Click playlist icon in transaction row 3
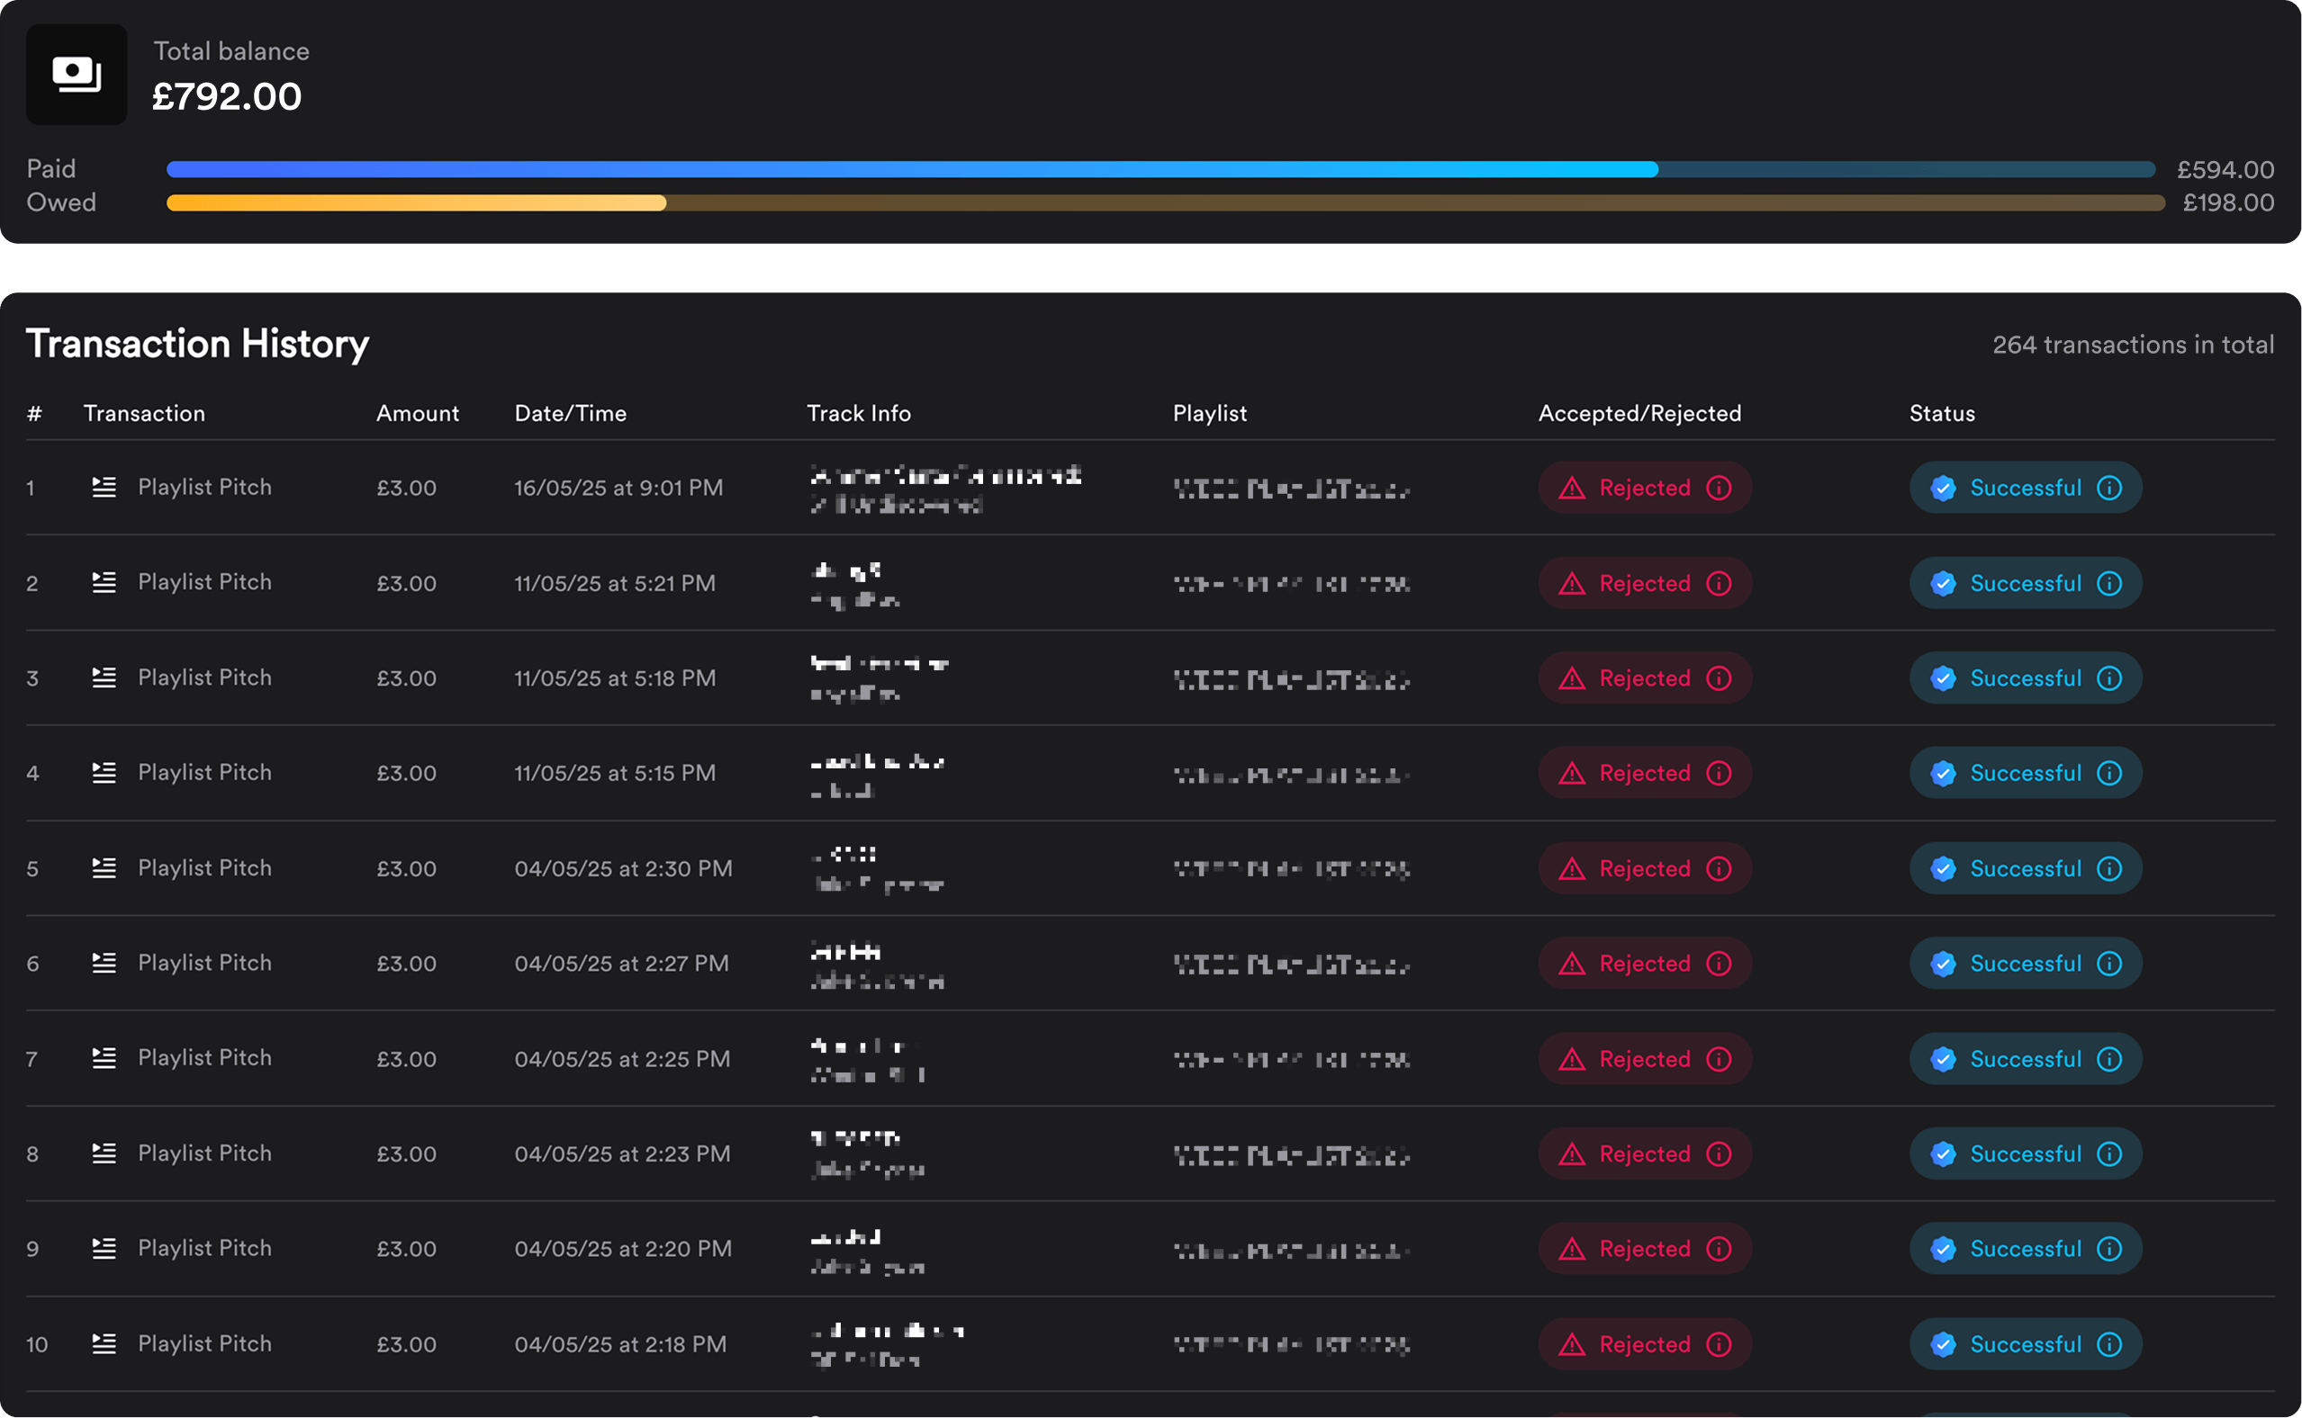Screen dimensions: 2302x1418 point(104,678)
